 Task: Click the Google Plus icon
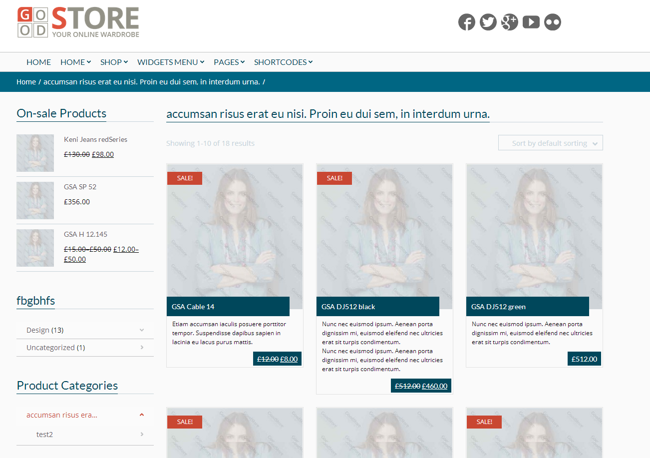(509, 22)
